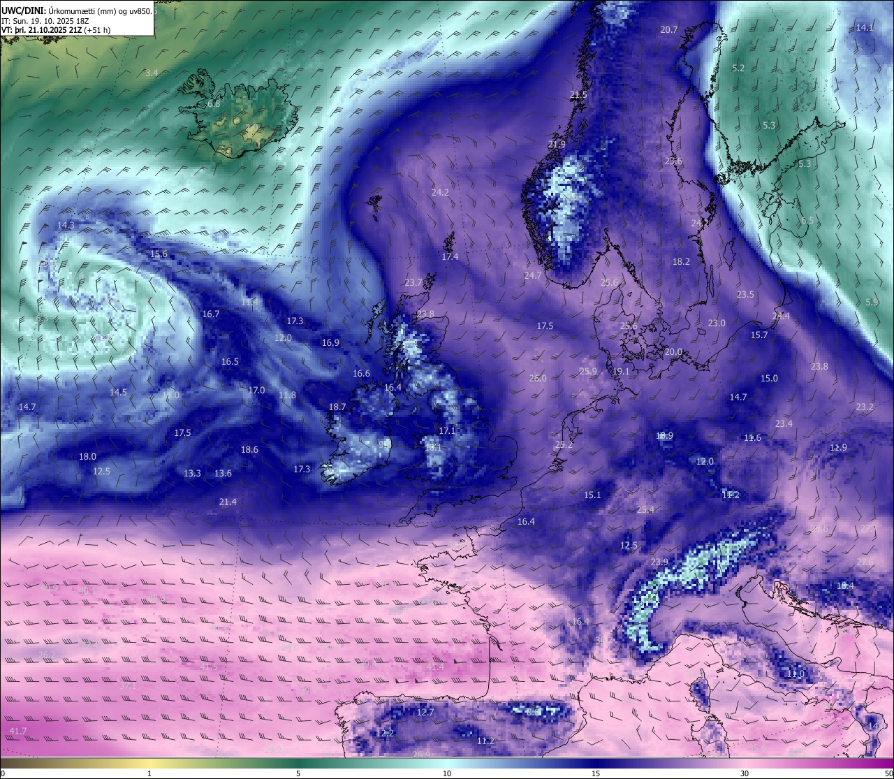Click the 18.2 value over the Baltic Sea

pyautogui.click(x=681, y=261)
